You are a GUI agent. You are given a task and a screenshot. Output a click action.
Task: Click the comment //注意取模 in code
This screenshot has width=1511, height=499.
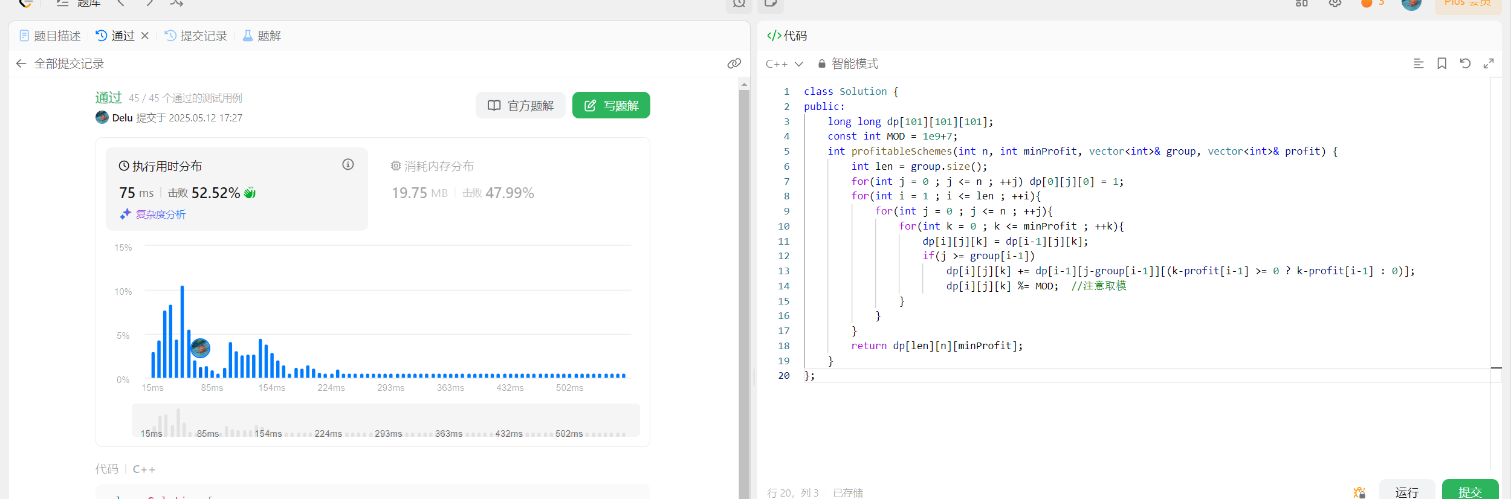click(x=1098, y=286)
